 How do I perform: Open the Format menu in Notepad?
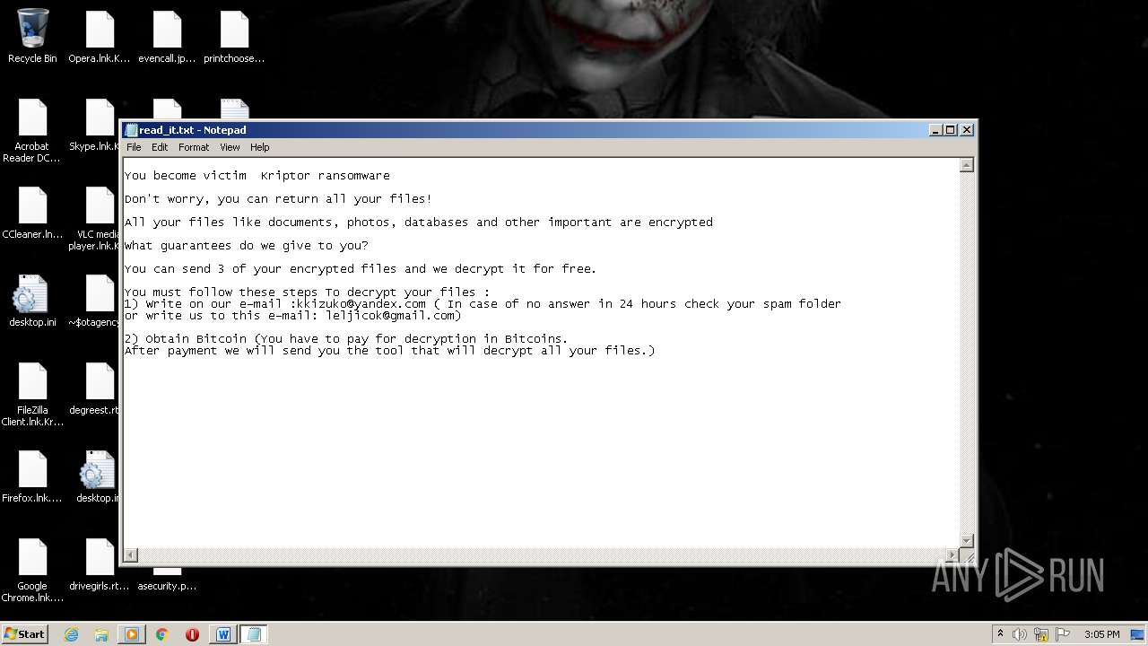pyautogui.click(x=194, y=147)
